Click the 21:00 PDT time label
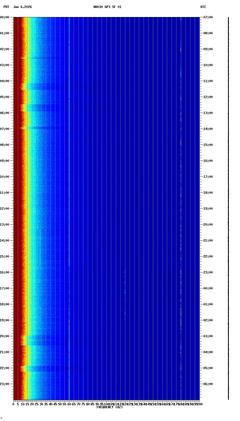Screen dimensions: 240x421 tap(5, 352)
